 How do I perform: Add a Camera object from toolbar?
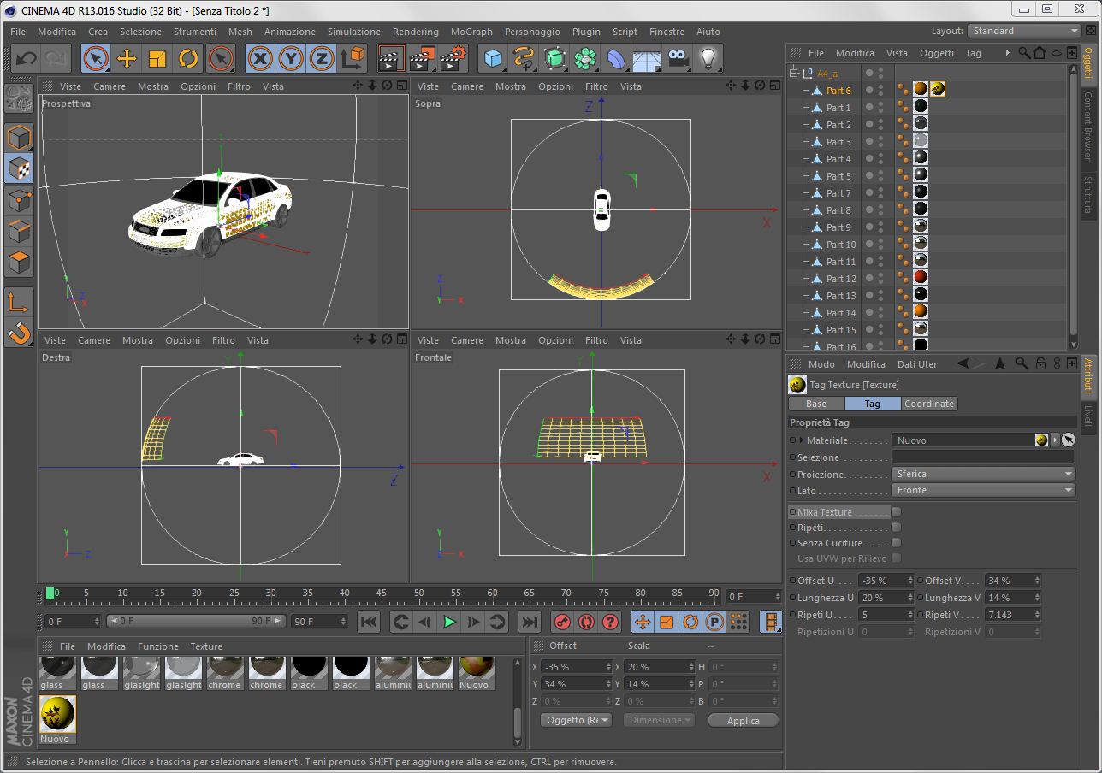click(678, 58)
